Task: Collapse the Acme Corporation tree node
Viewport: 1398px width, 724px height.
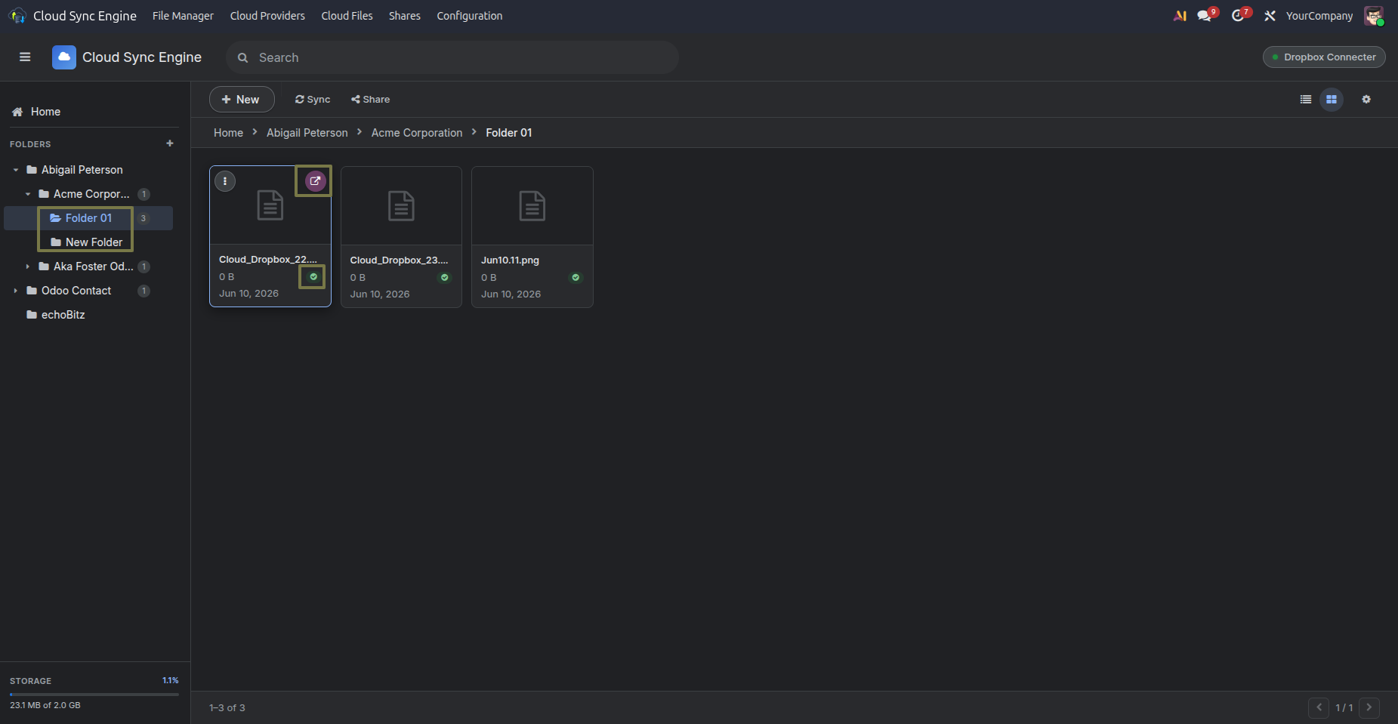Action: (x=28, y=194)
